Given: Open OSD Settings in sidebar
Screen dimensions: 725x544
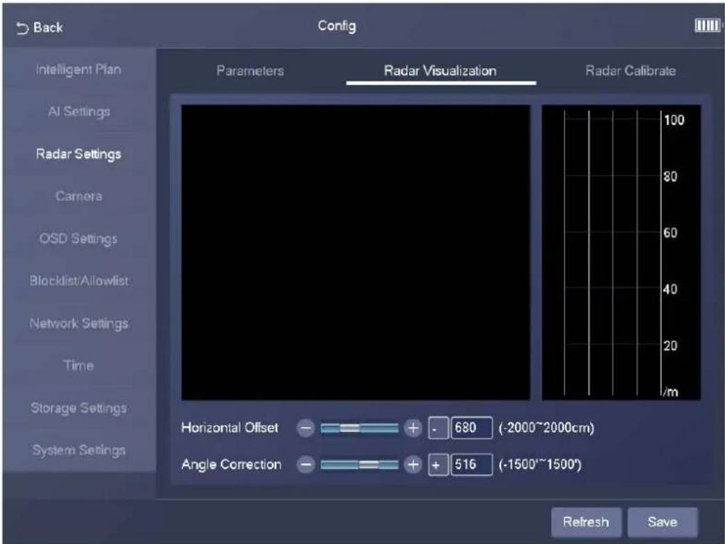Looking at the screenshot, I should tap(79, 238).
